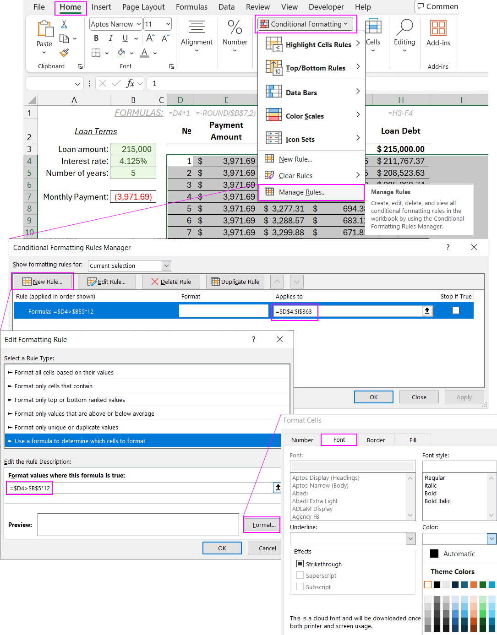Pick the Automatic black color swatch

click(x=434, y=554)
